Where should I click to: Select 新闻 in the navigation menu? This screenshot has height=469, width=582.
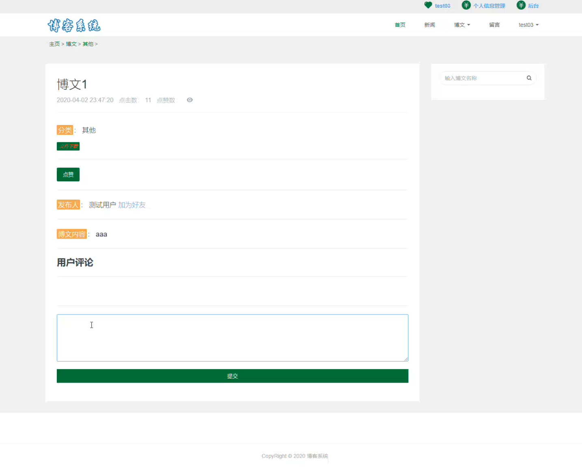click(429, 25)
